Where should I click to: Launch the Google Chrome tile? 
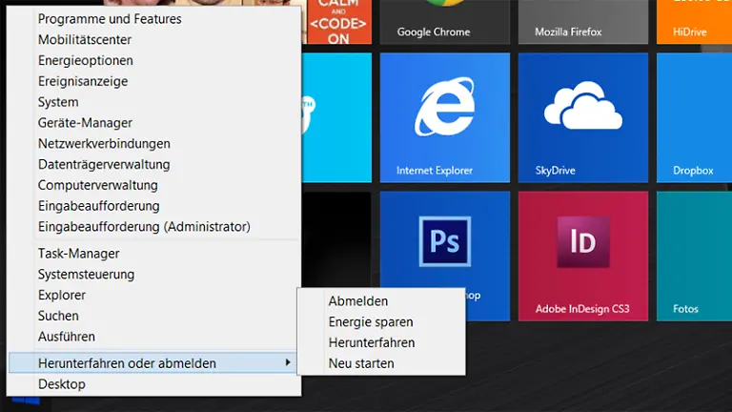[x=444, y=22]
